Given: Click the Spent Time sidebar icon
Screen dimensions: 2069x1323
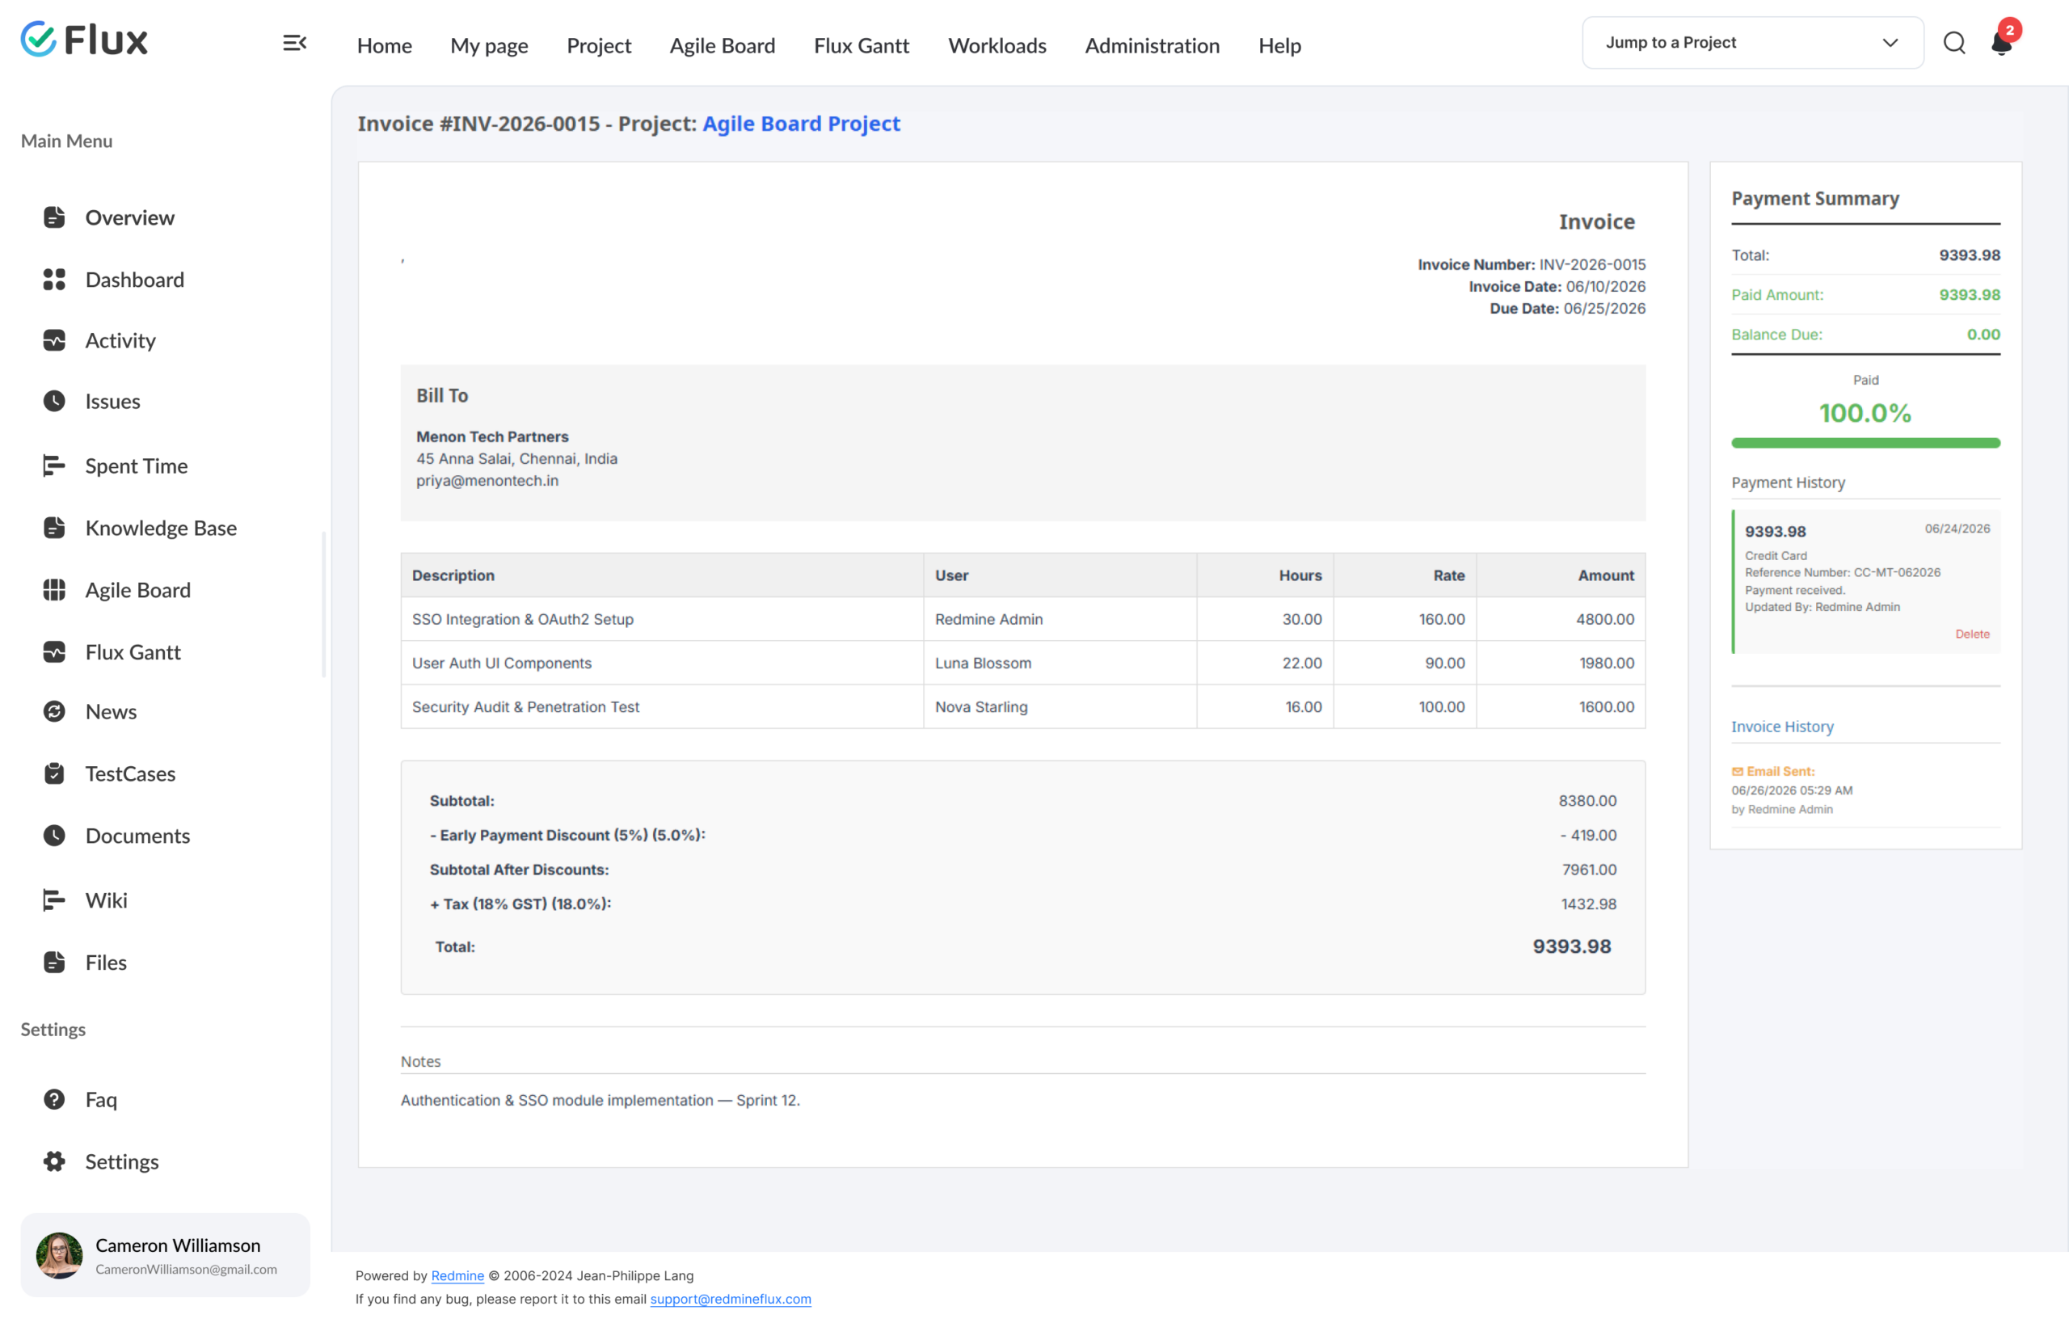Looking at the screenshot, I should point(54,466).
